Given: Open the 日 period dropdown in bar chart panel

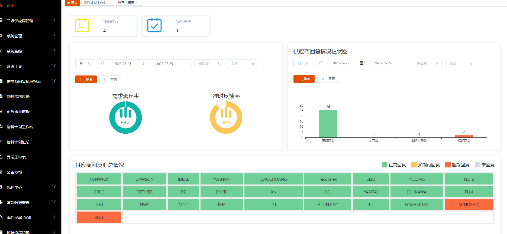Looking at the screenshot, I should pyautogui.click(x=303, y=63).
